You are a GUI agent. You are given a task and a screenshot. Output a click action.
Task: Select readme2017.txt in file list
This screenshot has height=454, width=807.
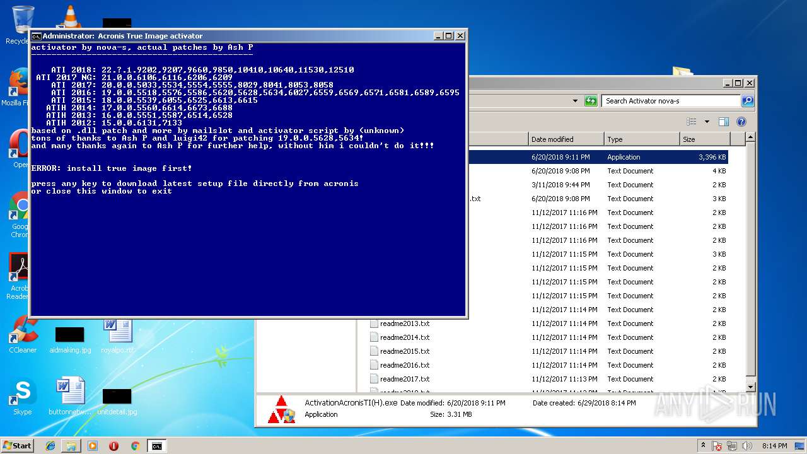[x=404, y=379]
